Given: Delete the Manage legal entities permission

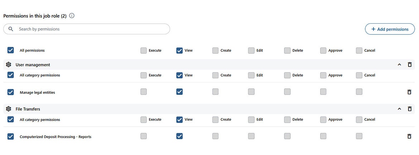Looking at the screenshot, I should tap(409, 92).
